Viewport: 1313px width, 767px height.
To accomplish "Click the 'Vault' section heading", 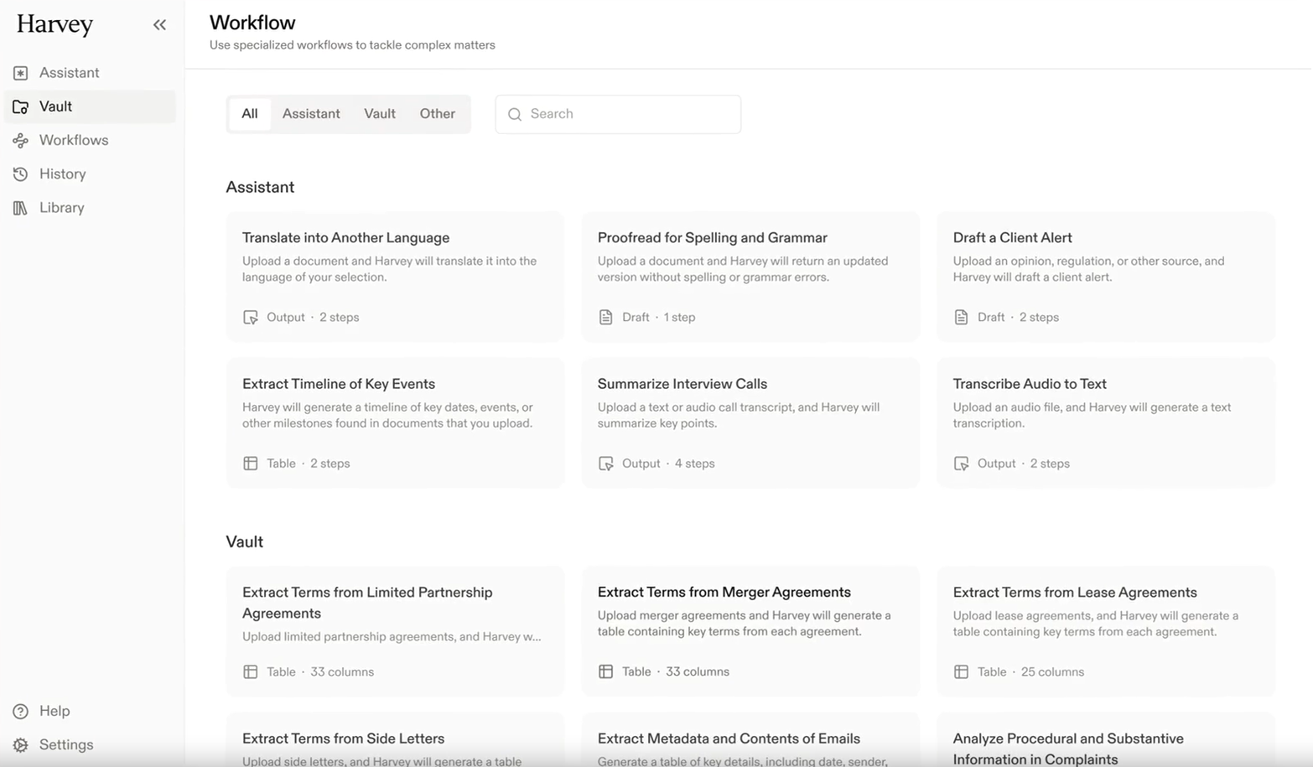I will pyautogui.click(x=245, y=542).
